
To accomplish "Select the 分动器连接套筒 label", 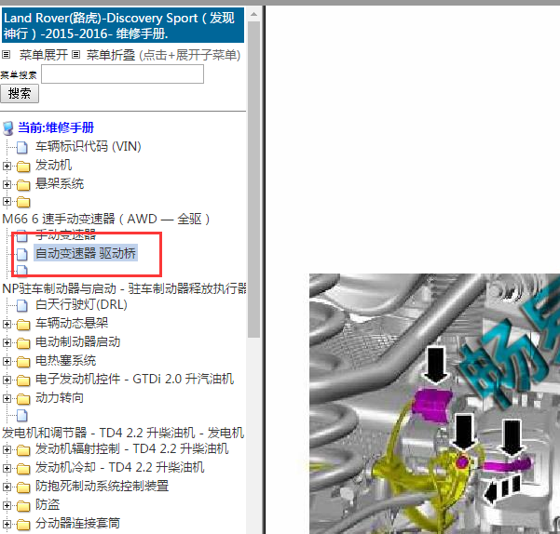I will tap(78, 523).
